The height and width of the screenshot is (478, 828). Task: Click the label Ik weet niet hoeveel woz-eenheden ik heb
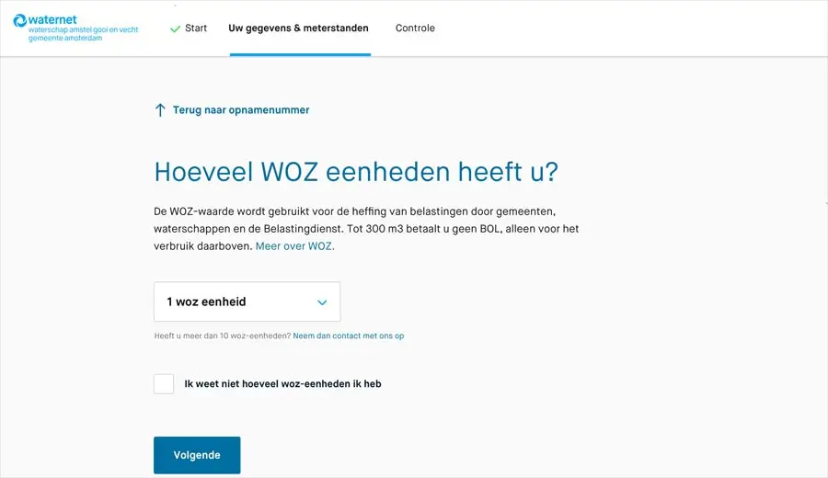[x=282, y=383]
